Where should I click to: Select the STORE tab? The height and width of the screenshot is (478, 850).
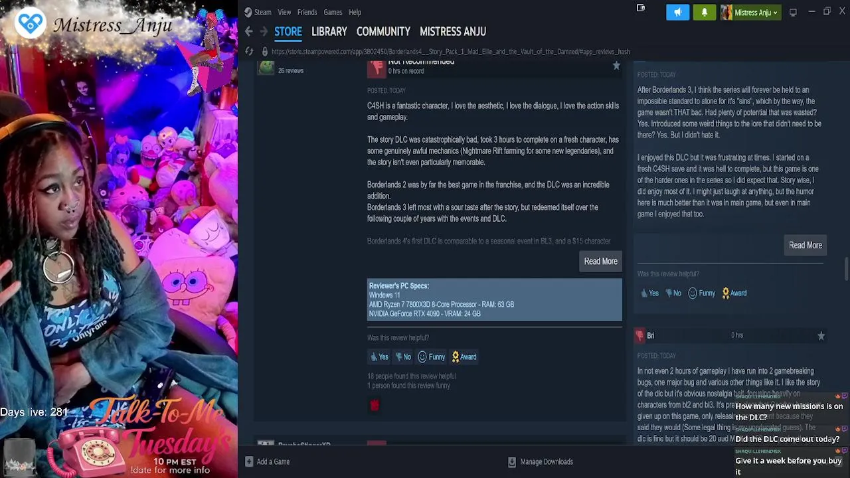(x=288, y=31)
